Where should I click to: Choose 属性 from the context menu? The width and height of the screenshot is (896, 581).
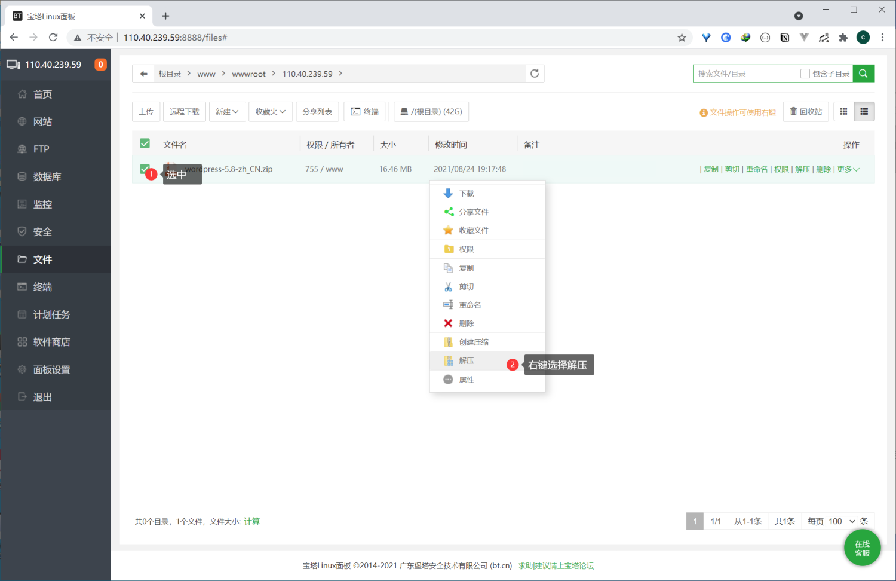[x=487, y=380]
